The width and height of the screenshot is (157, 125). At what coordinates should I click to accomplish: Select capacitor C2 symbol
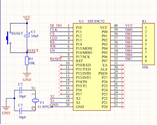tap(21, 90)
